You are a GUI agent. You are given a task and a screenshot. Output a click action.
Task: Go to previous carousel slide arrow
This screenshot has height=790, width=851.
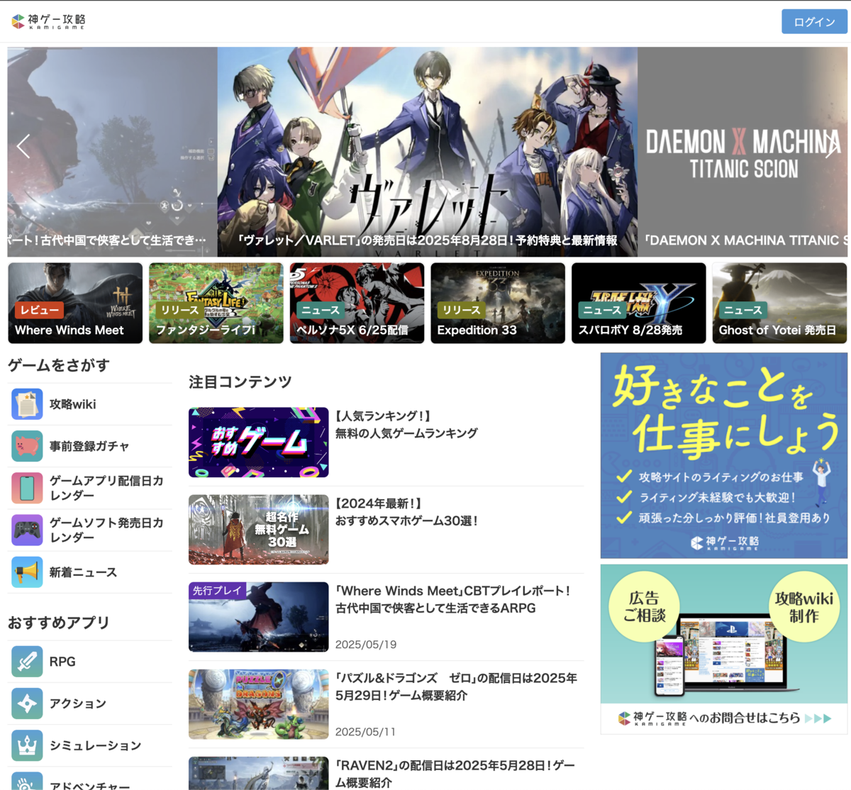click(x=23, y=146)
